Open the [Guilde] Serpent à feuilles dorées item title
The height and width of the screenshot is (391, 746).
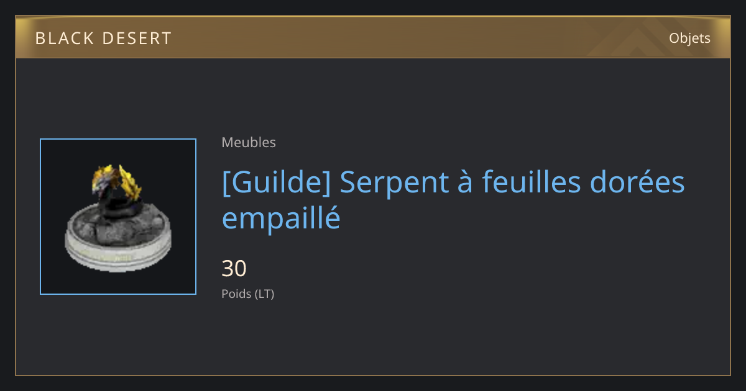453,200
